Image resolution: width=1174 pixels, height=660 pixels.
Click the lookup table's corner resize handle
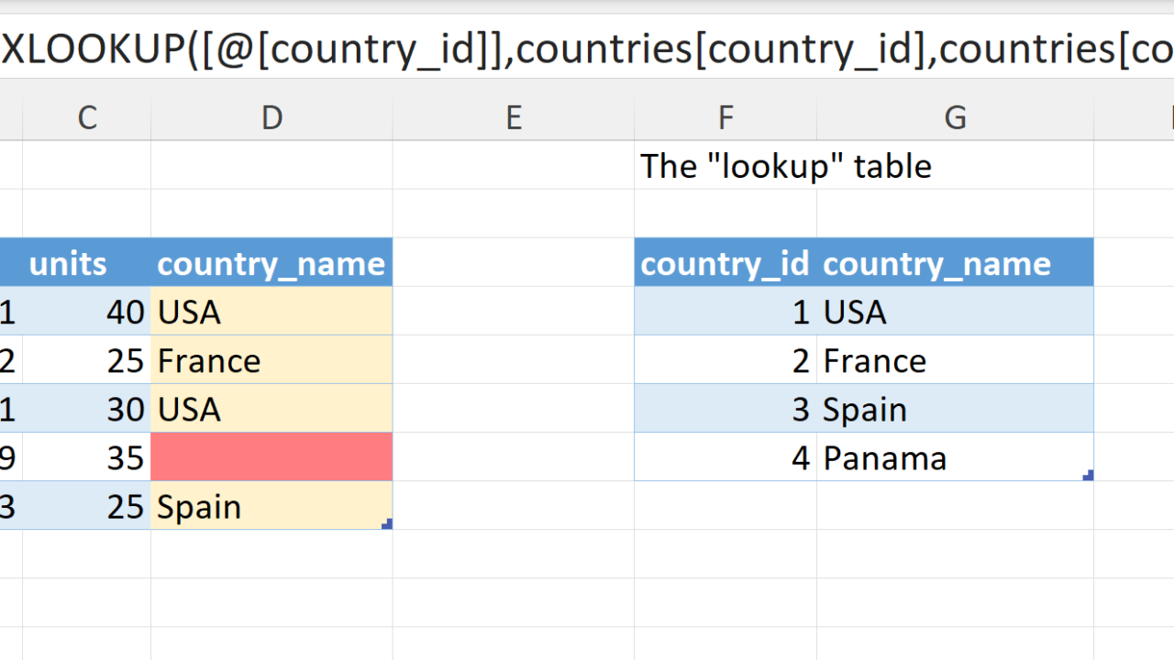pyautogui.click(x=1088, y=475)
